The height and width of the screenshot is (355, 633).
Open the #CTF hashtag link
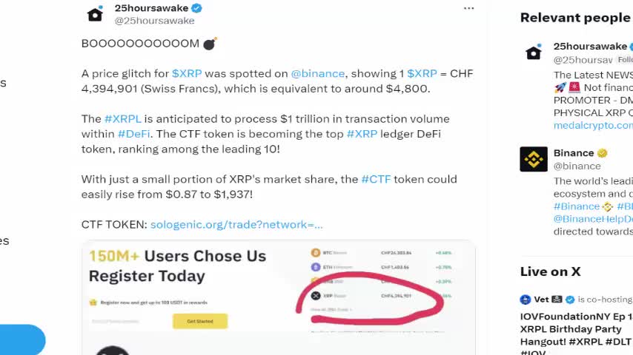tap(375, 179)
